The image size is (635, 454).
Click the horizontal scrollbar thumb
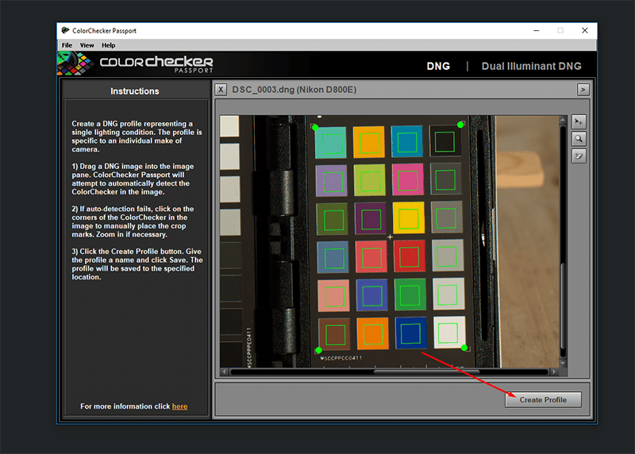coord(426,371)
